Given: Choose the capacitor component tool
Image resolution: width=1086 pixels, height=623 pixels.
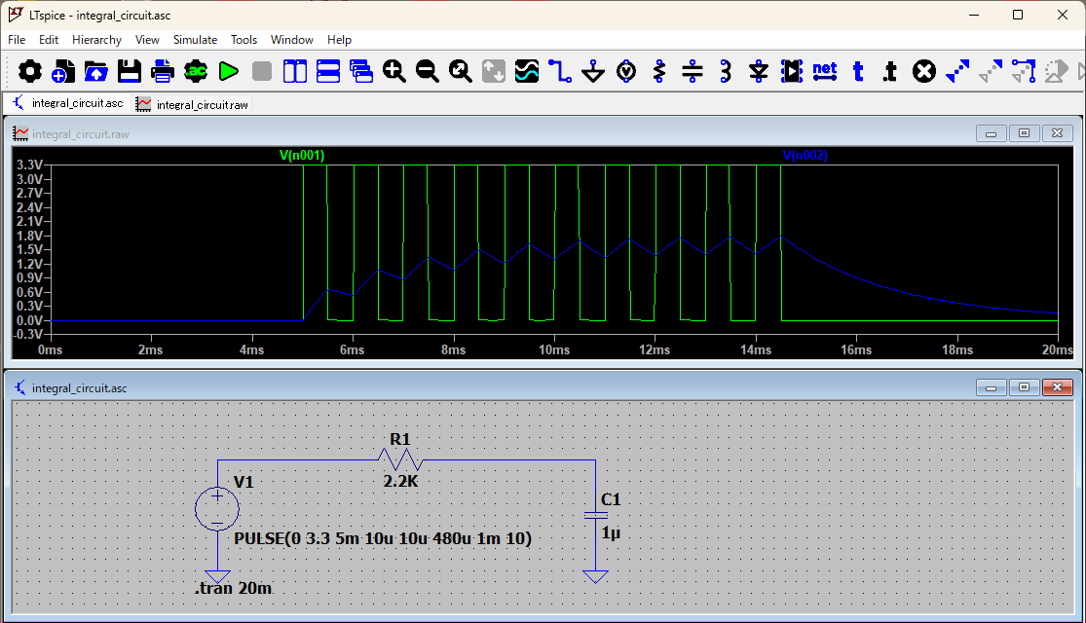Looking at the screenshot, I should (693, 71).
